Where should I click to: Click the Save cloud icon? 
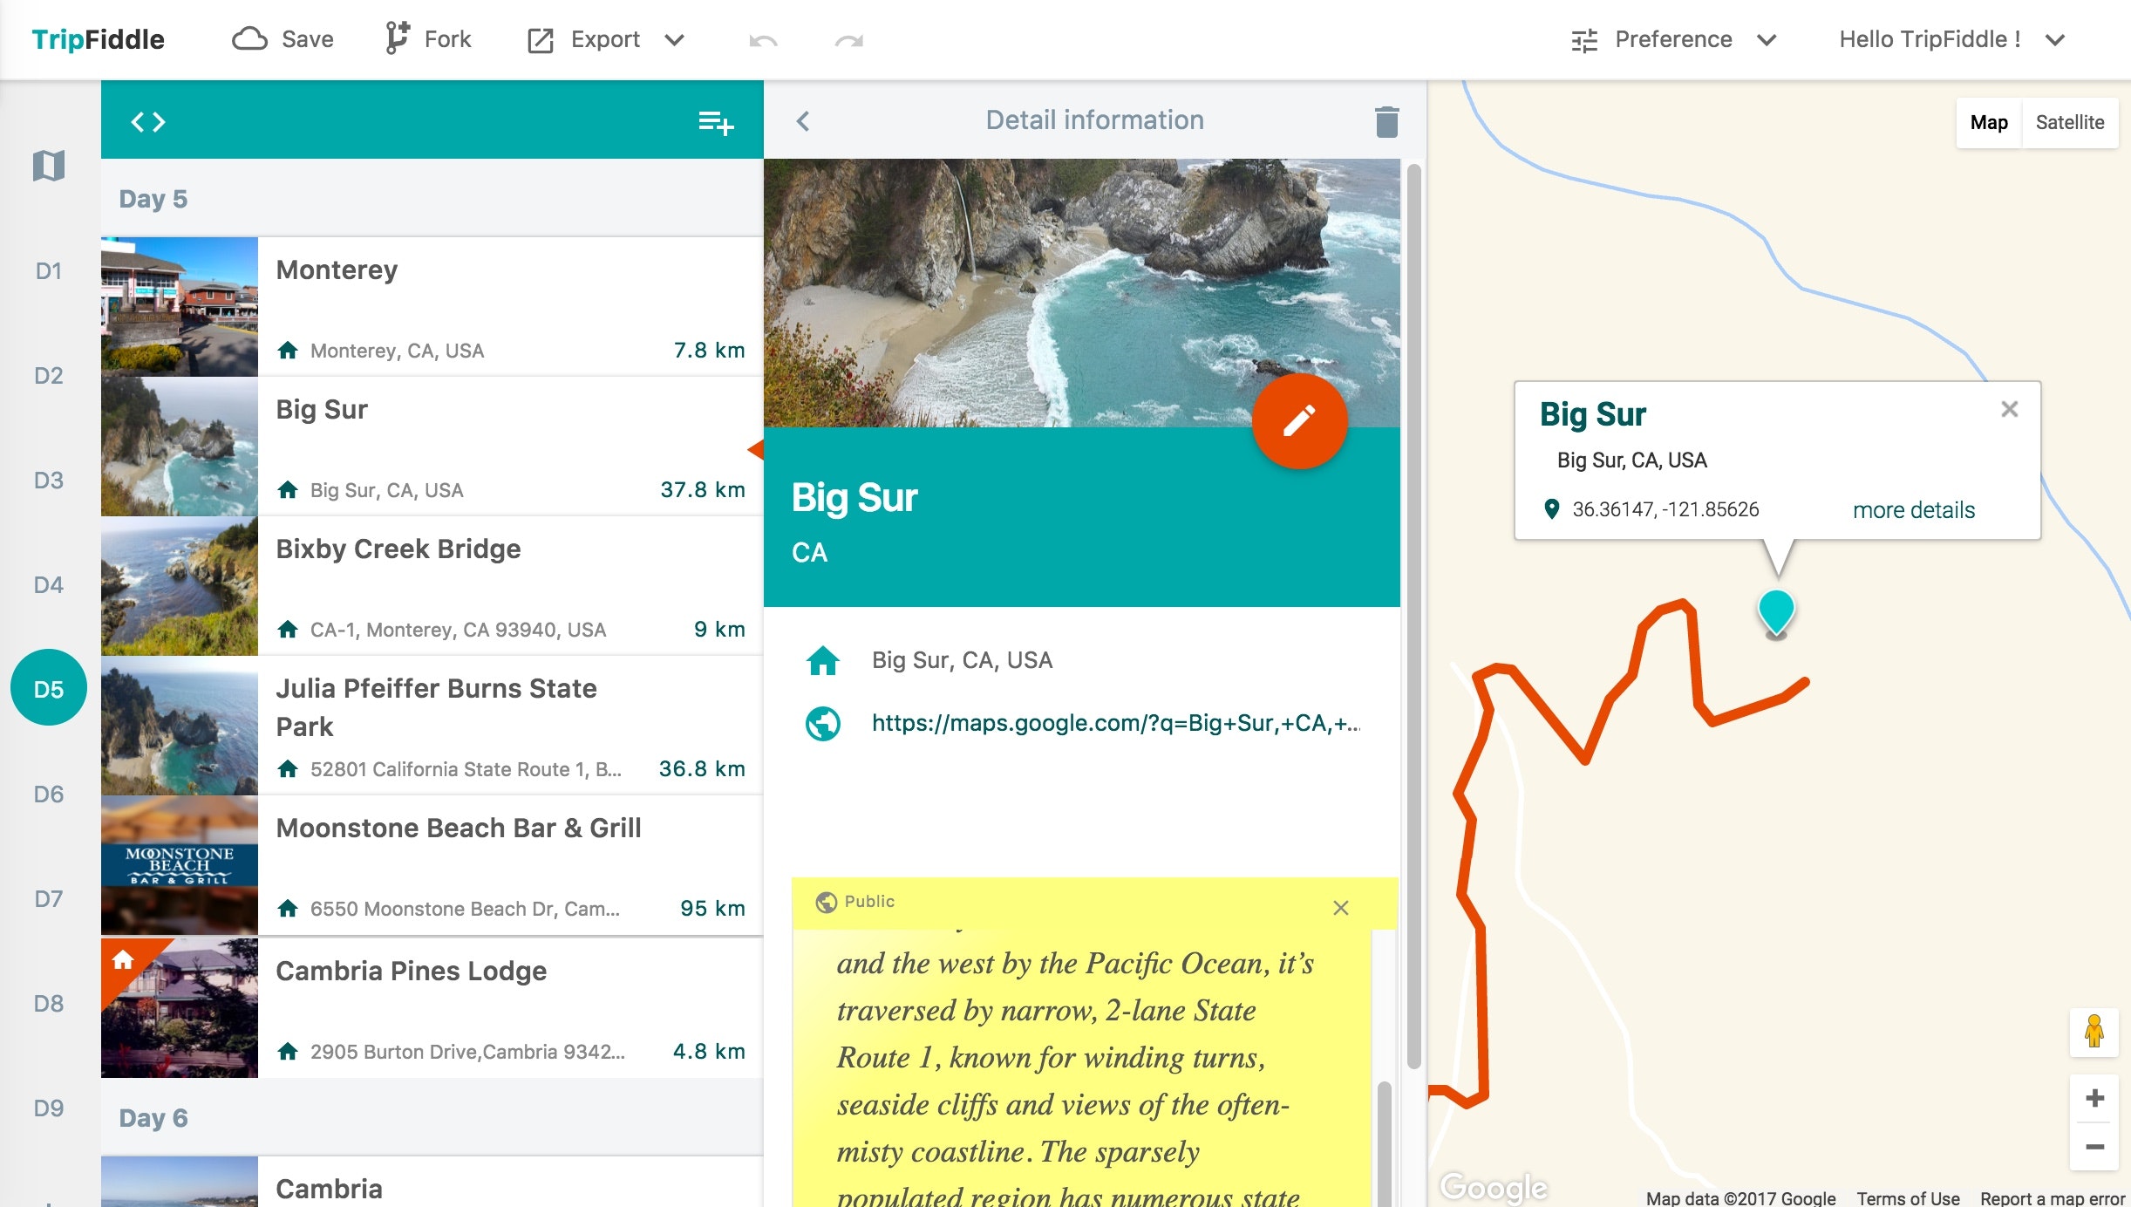[x=249, y=39]
